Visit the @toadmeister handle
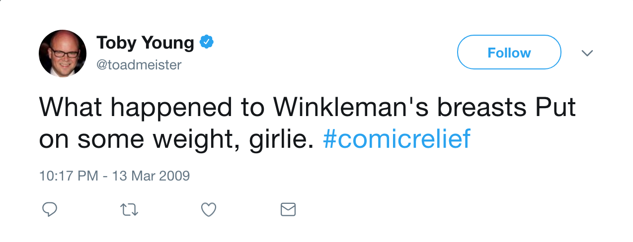Viewport: 633px width, 242px height. 139,65
